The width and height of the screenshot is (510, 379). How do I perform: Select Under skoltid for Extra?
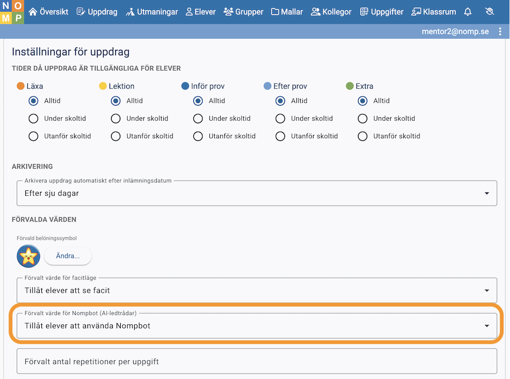click(x=362, y=118)
